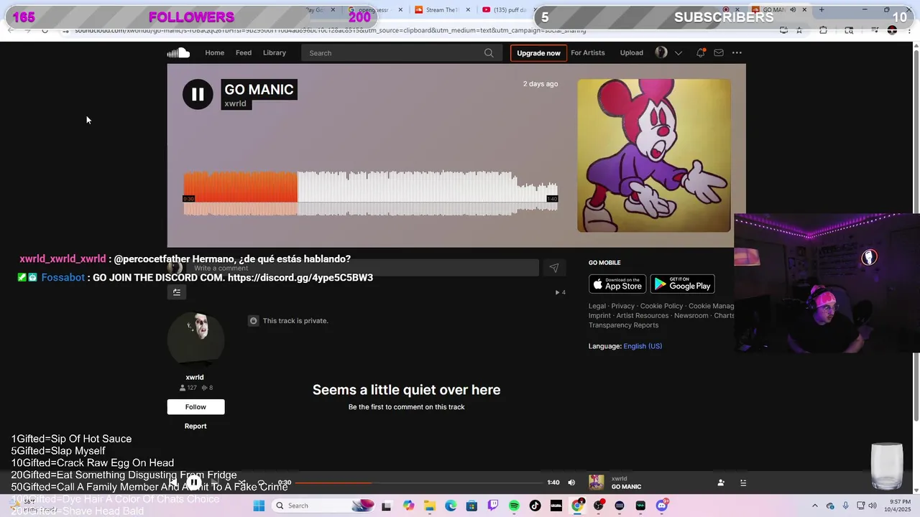Download on the App Store badge
The width and height of the screenshot is (920, 517).
[617, 284]
